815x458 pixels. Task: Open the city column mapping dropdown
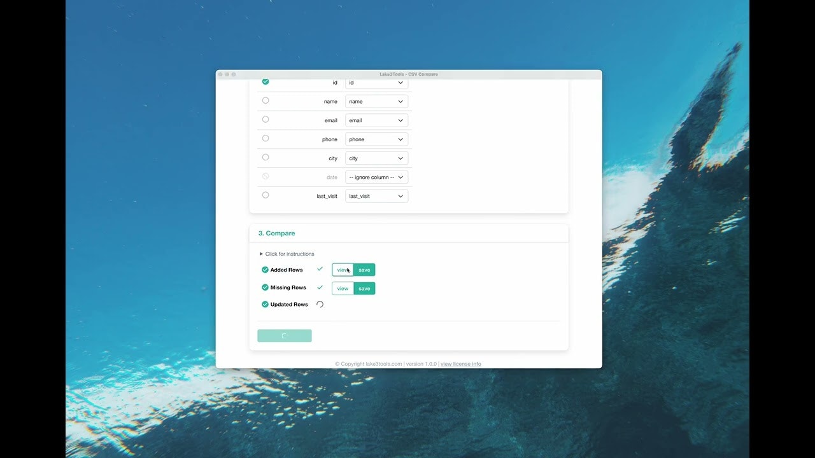point(376,158)
